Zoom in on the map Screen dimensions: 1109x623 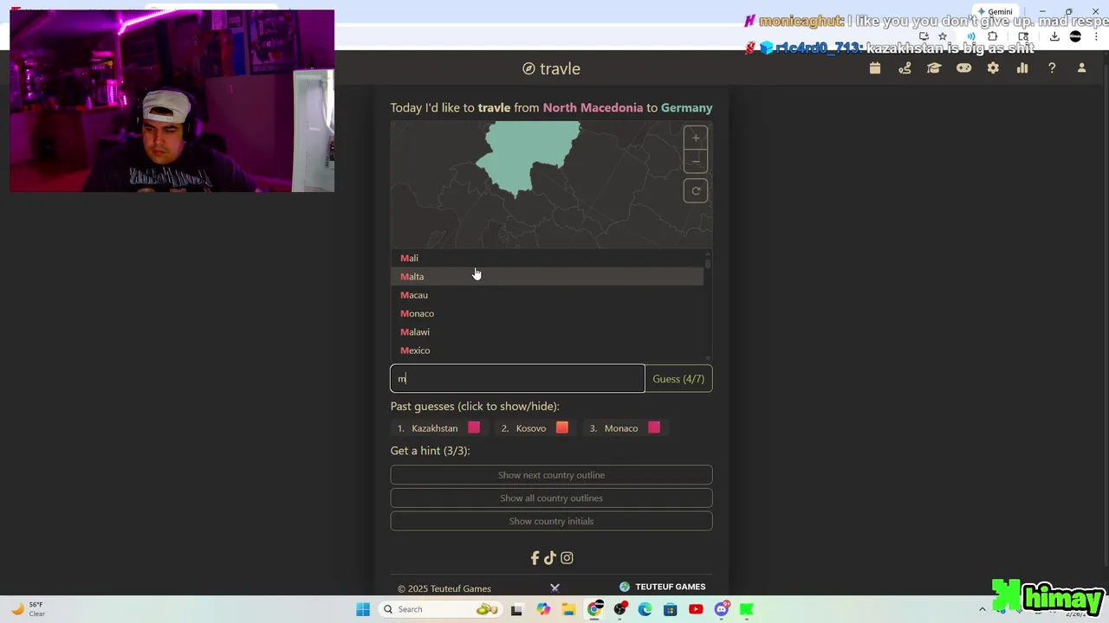tap(696, 138)
